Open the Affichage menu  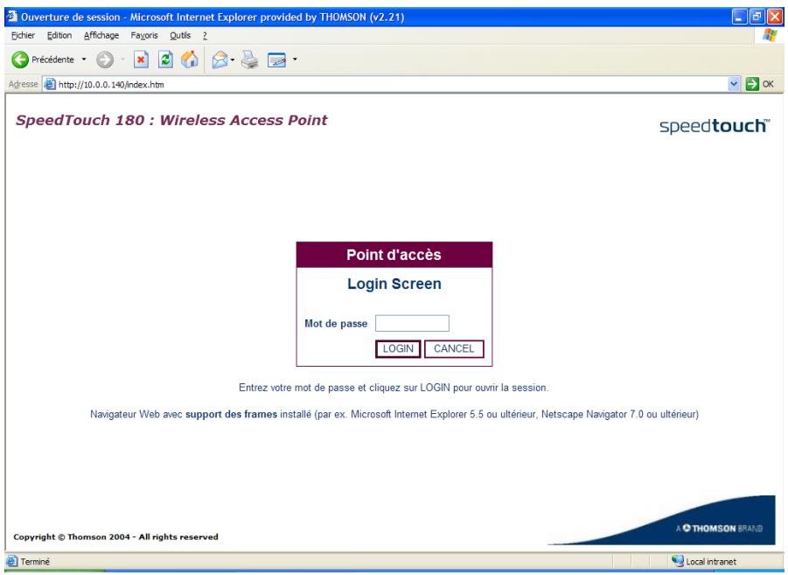101,35
